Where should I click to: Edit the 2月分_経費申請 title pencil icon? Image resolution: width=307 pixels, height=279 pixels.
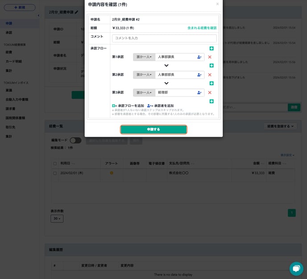click(x=77, y=12)
